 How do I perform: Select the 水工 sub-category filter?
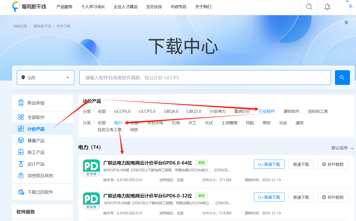[192, 123]
